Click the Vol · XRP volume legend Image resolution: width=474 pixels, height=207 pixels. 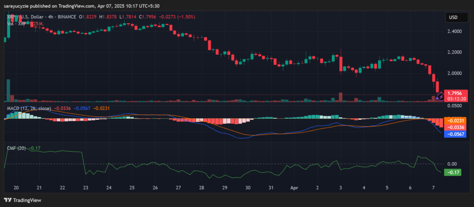tap(19, 23)
